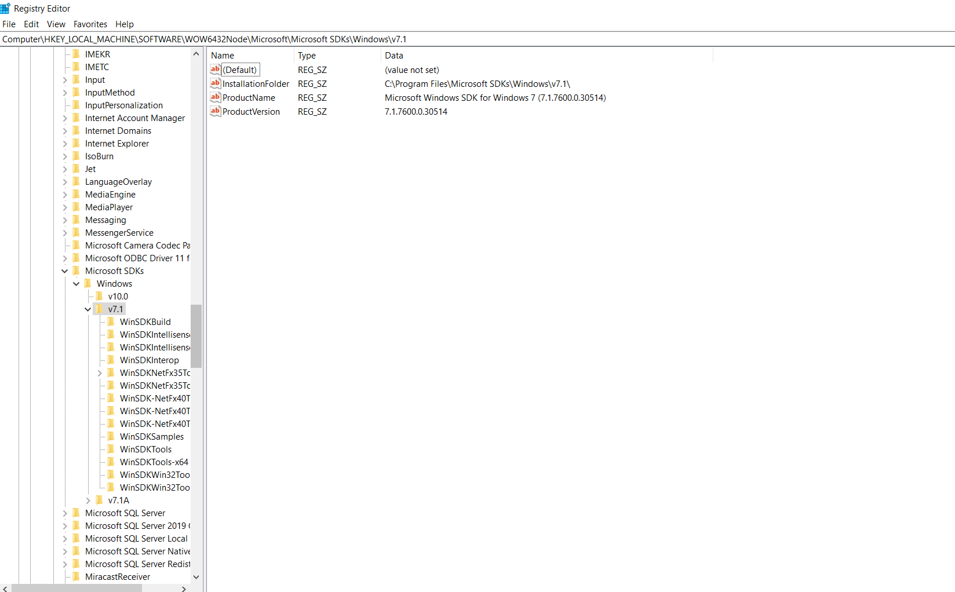Click the folder icon next to WinSDKSamples
The image size is (955, 592).
tap(111, 436)
